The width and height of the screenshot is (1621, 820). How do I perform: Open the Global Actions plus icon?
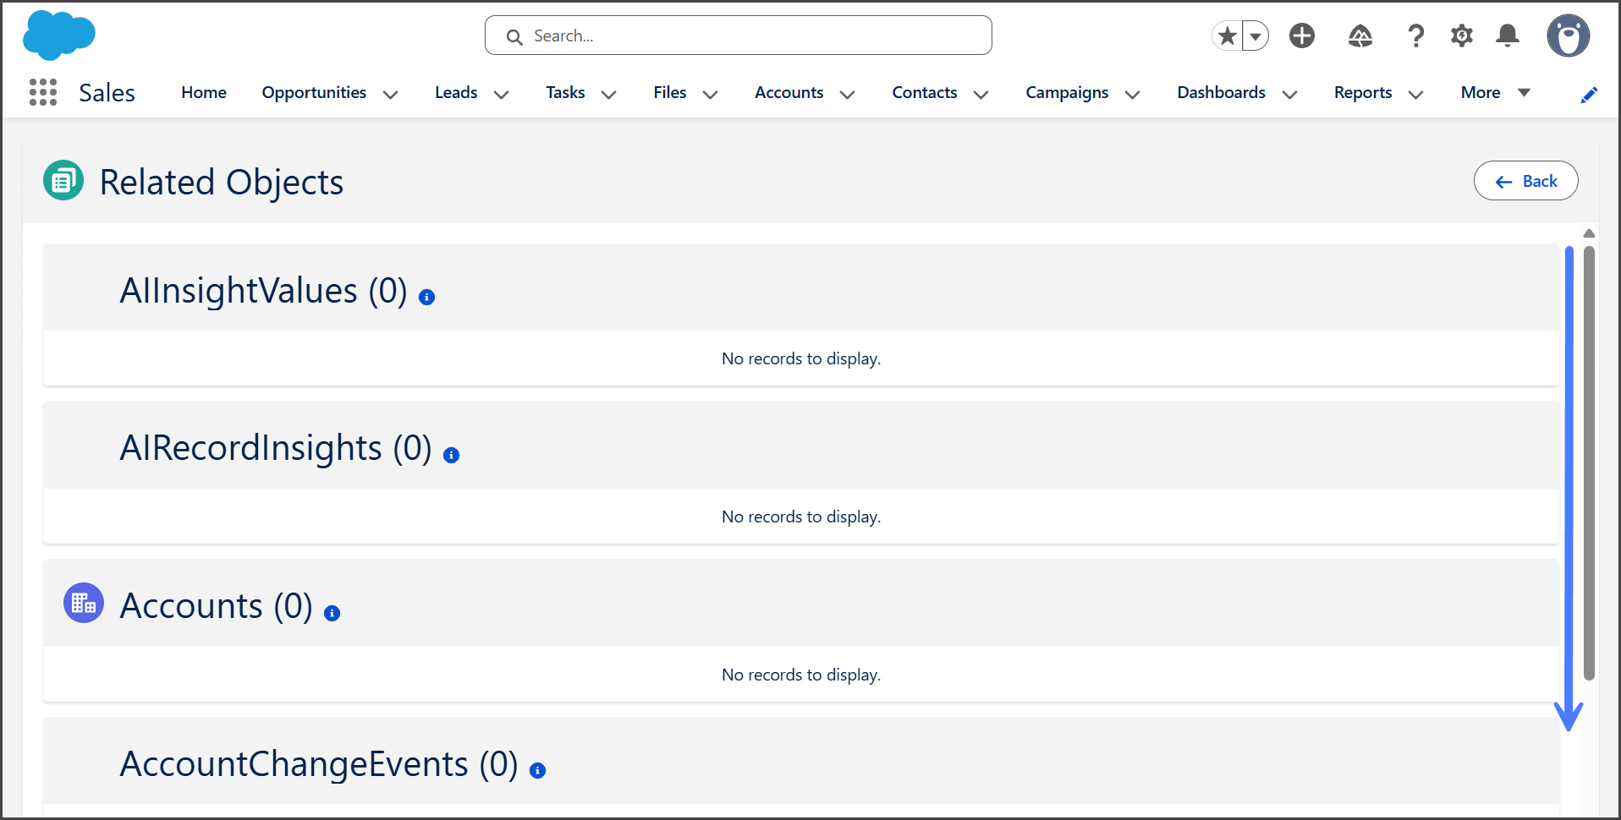1301,36
